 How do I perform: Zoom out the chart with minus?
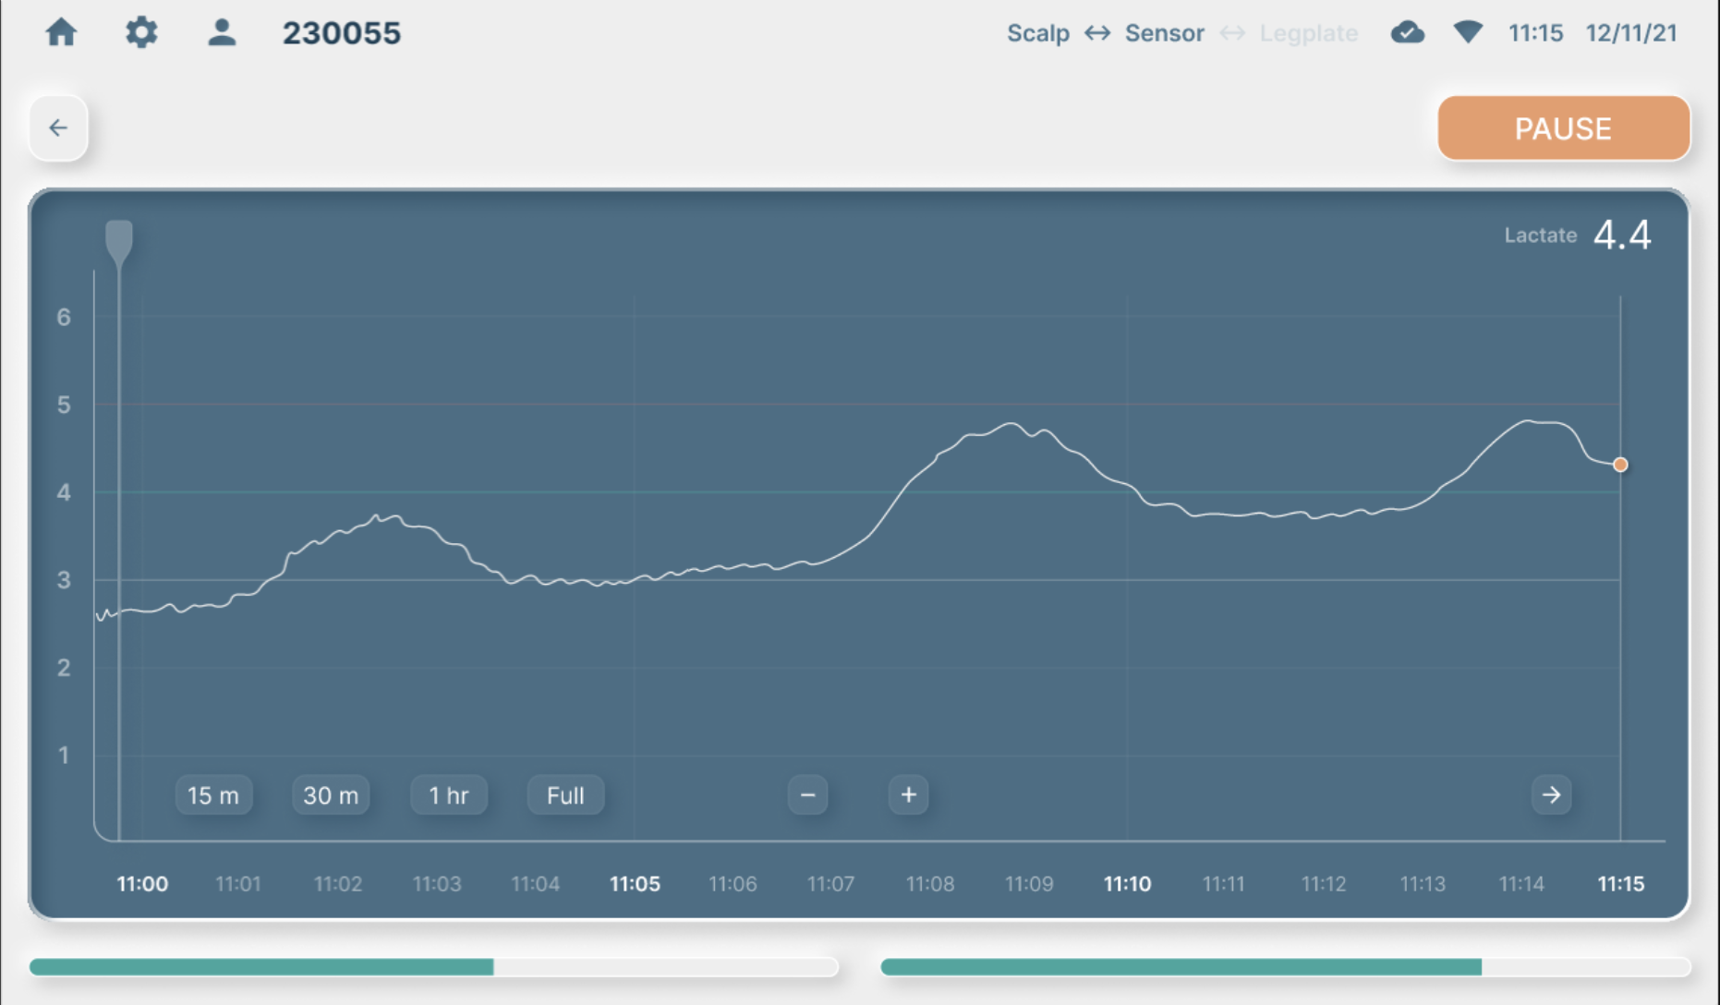pos(807,795)
